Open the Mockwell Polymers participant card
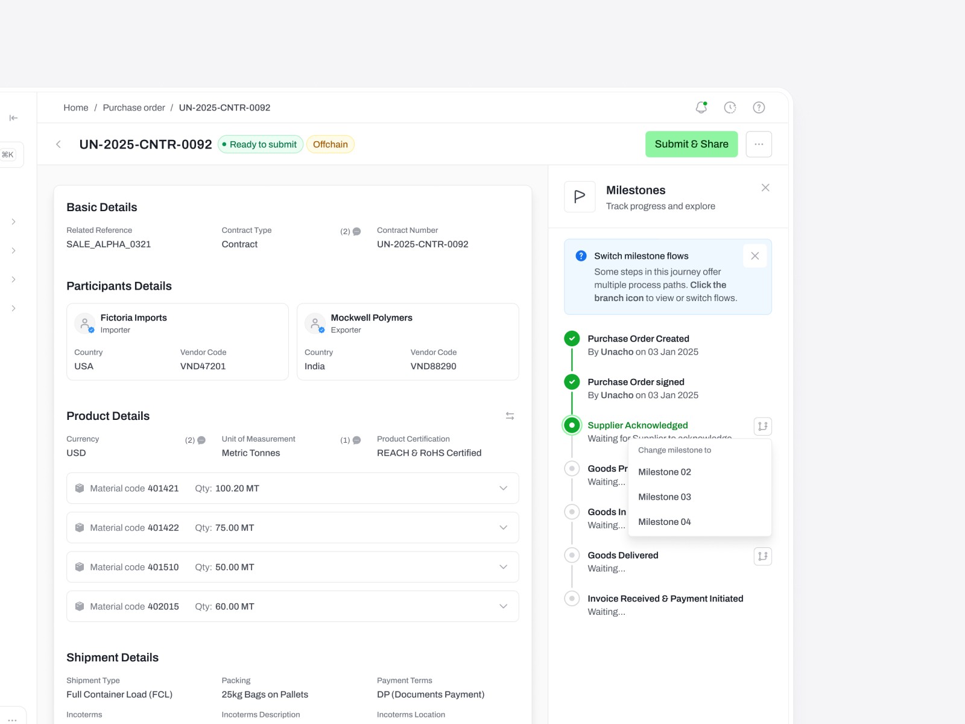The image size is (965, 724). pos(408,341)
